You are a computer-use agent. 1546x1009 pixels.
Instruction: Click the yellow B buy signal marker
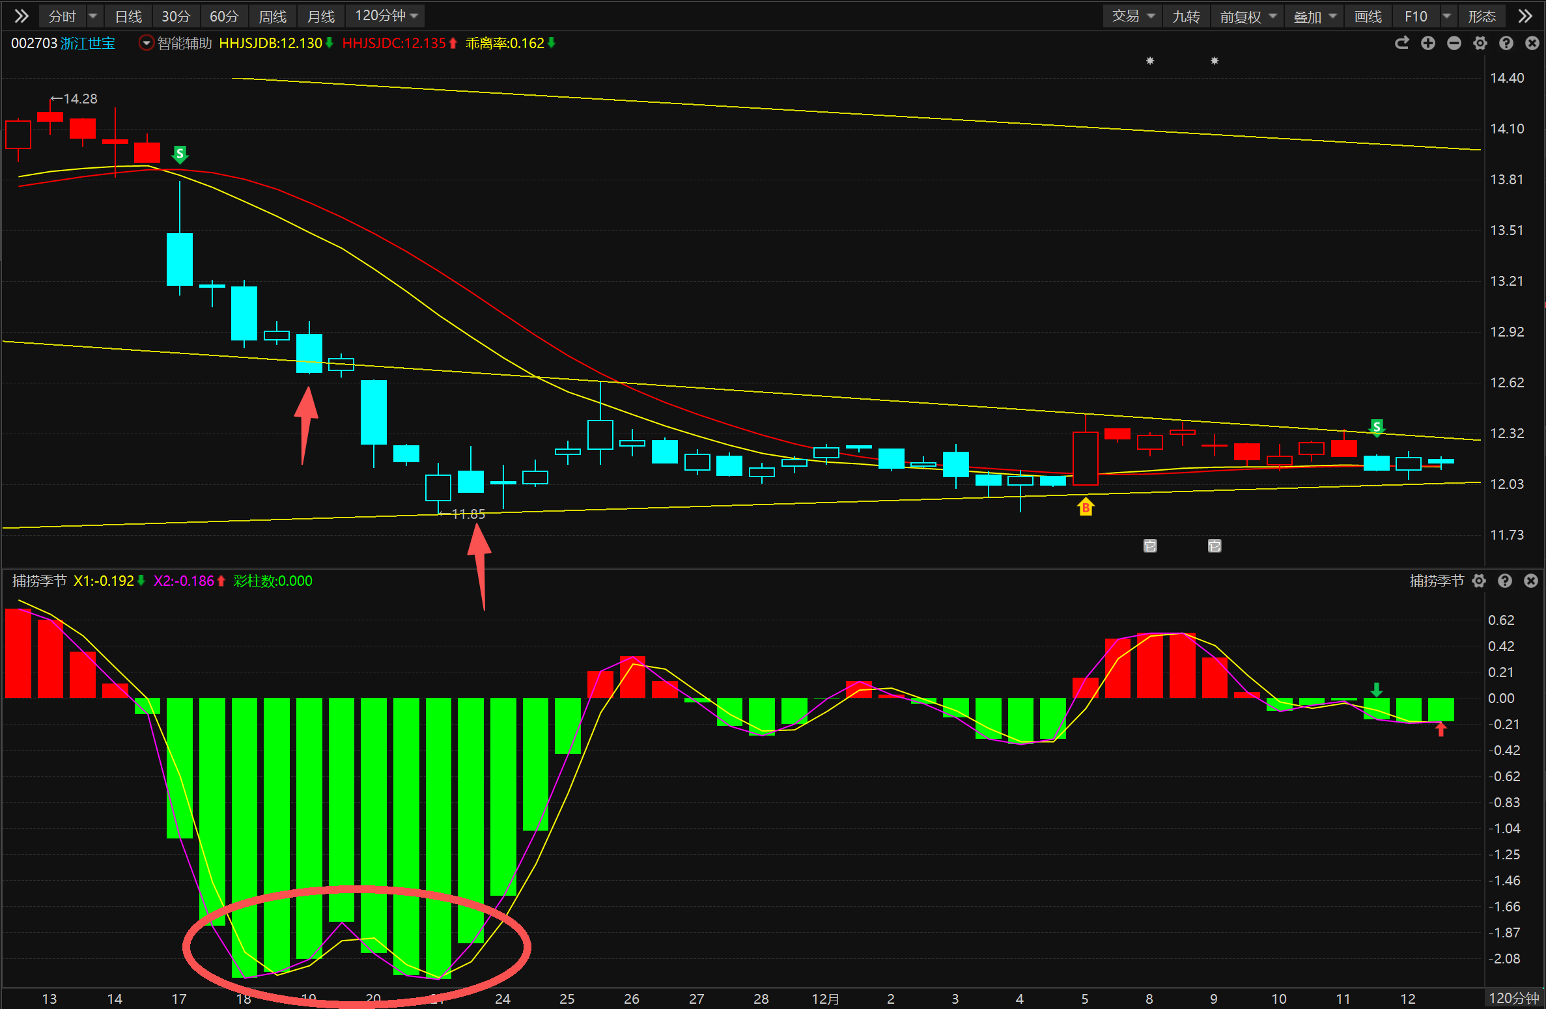point(1085,507)
